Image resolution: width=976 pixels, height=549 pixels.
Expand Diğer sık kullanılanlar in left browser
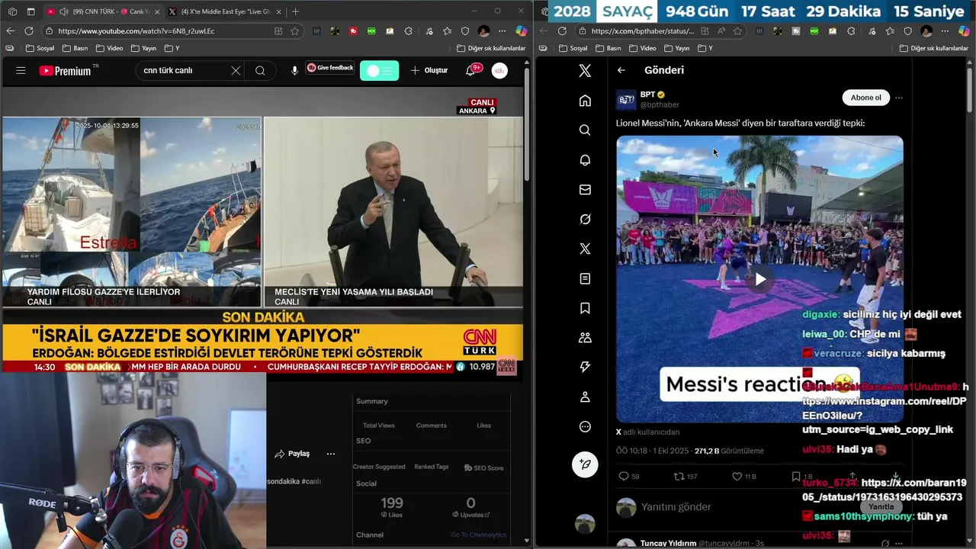490,48
